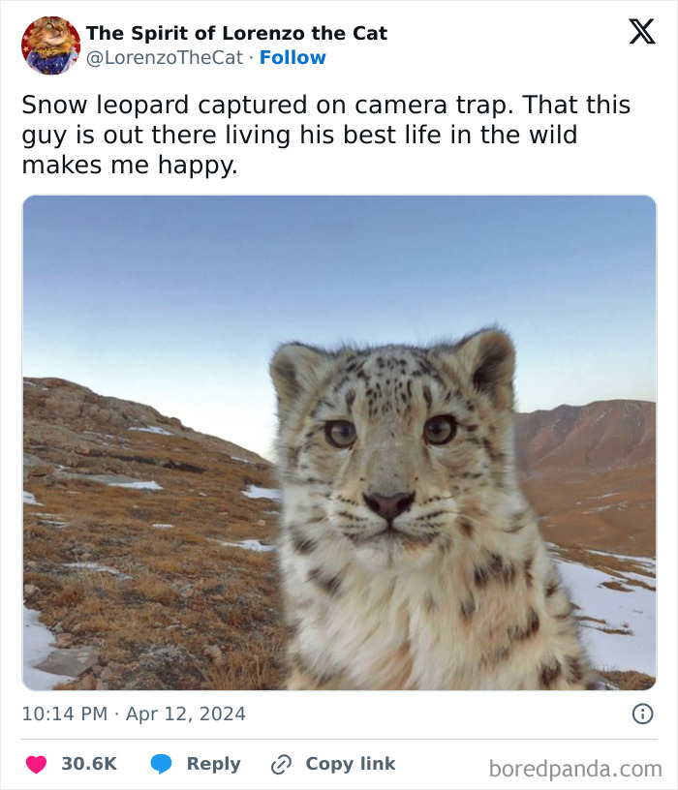Image resolution: width=678 pixels, height=790 pixels.
Task: Click the tweet text about the camera trap
Action: [x=329, y=133]
